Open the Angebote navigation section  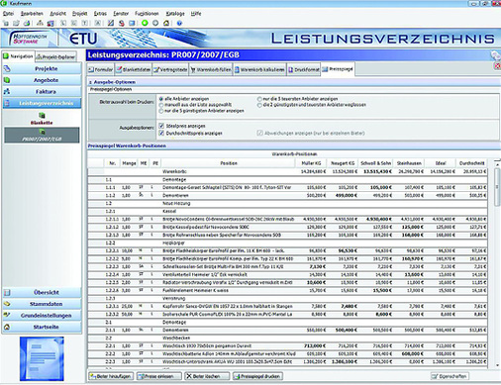pyautogui.click(x=42, y=80)
